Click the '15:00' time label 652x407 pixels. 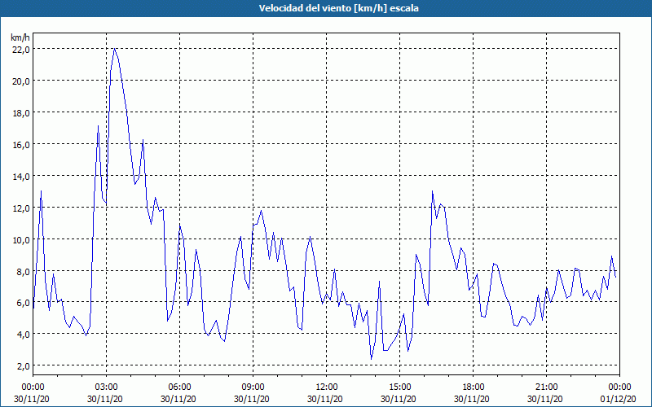tap(399, 387)
